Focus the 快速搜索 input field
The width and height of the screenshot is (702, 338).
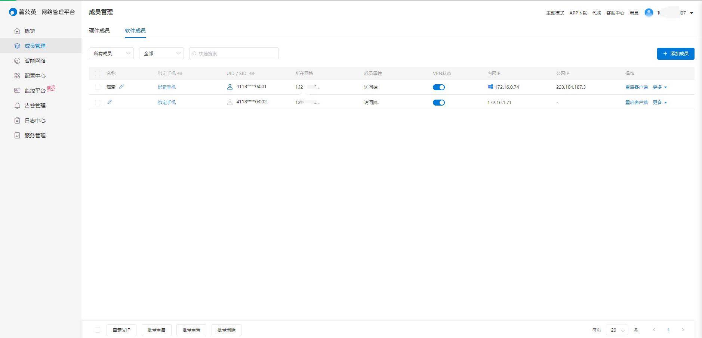click(234, 53)
